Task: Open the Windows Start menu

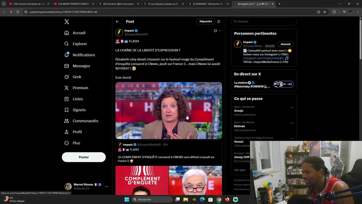Action: click(x=127, y=199)
